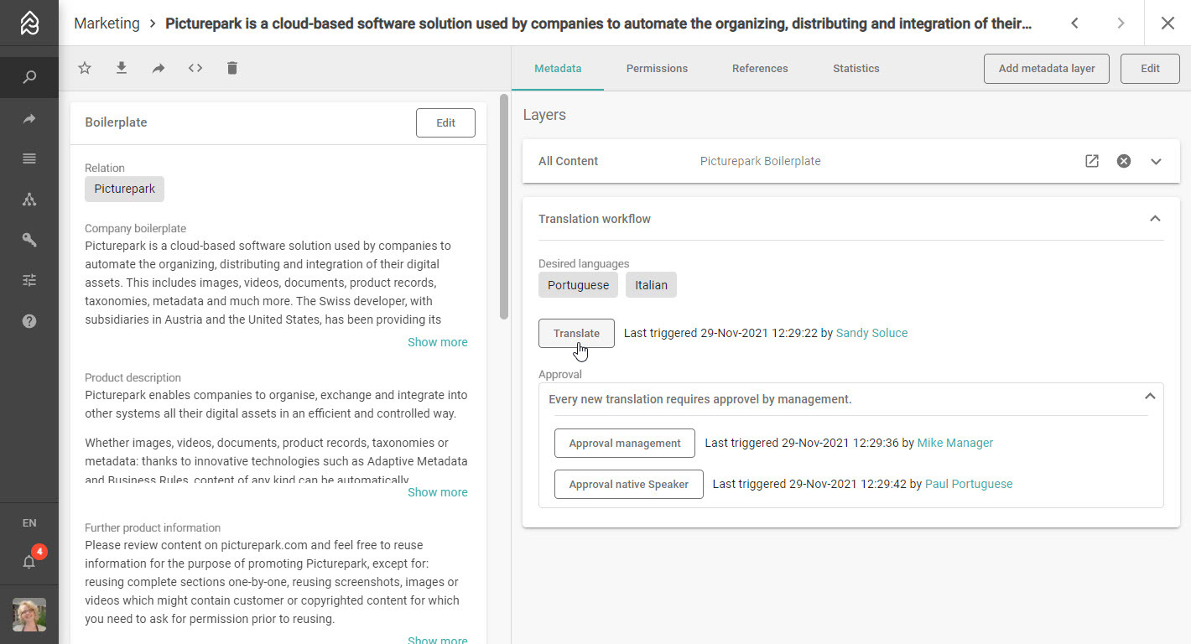Remove the All Content layer
Screen dimensions: 1191x644
[1124, 161]
